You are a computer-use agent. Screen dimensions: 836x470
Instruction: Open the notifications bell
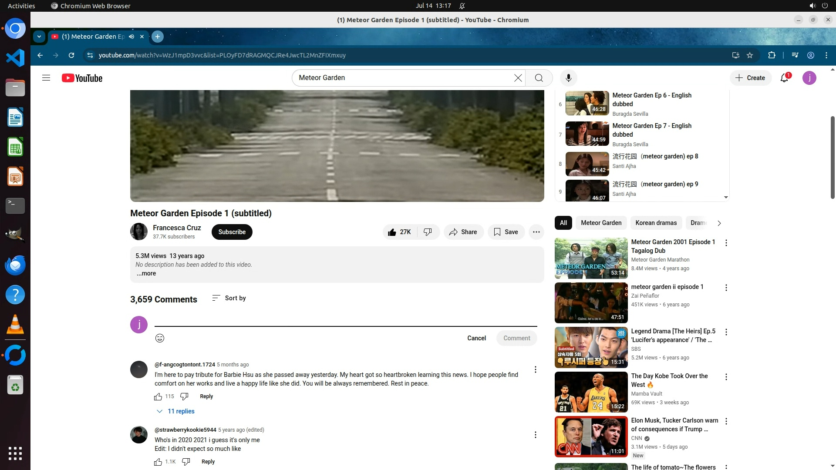point(784,78)
